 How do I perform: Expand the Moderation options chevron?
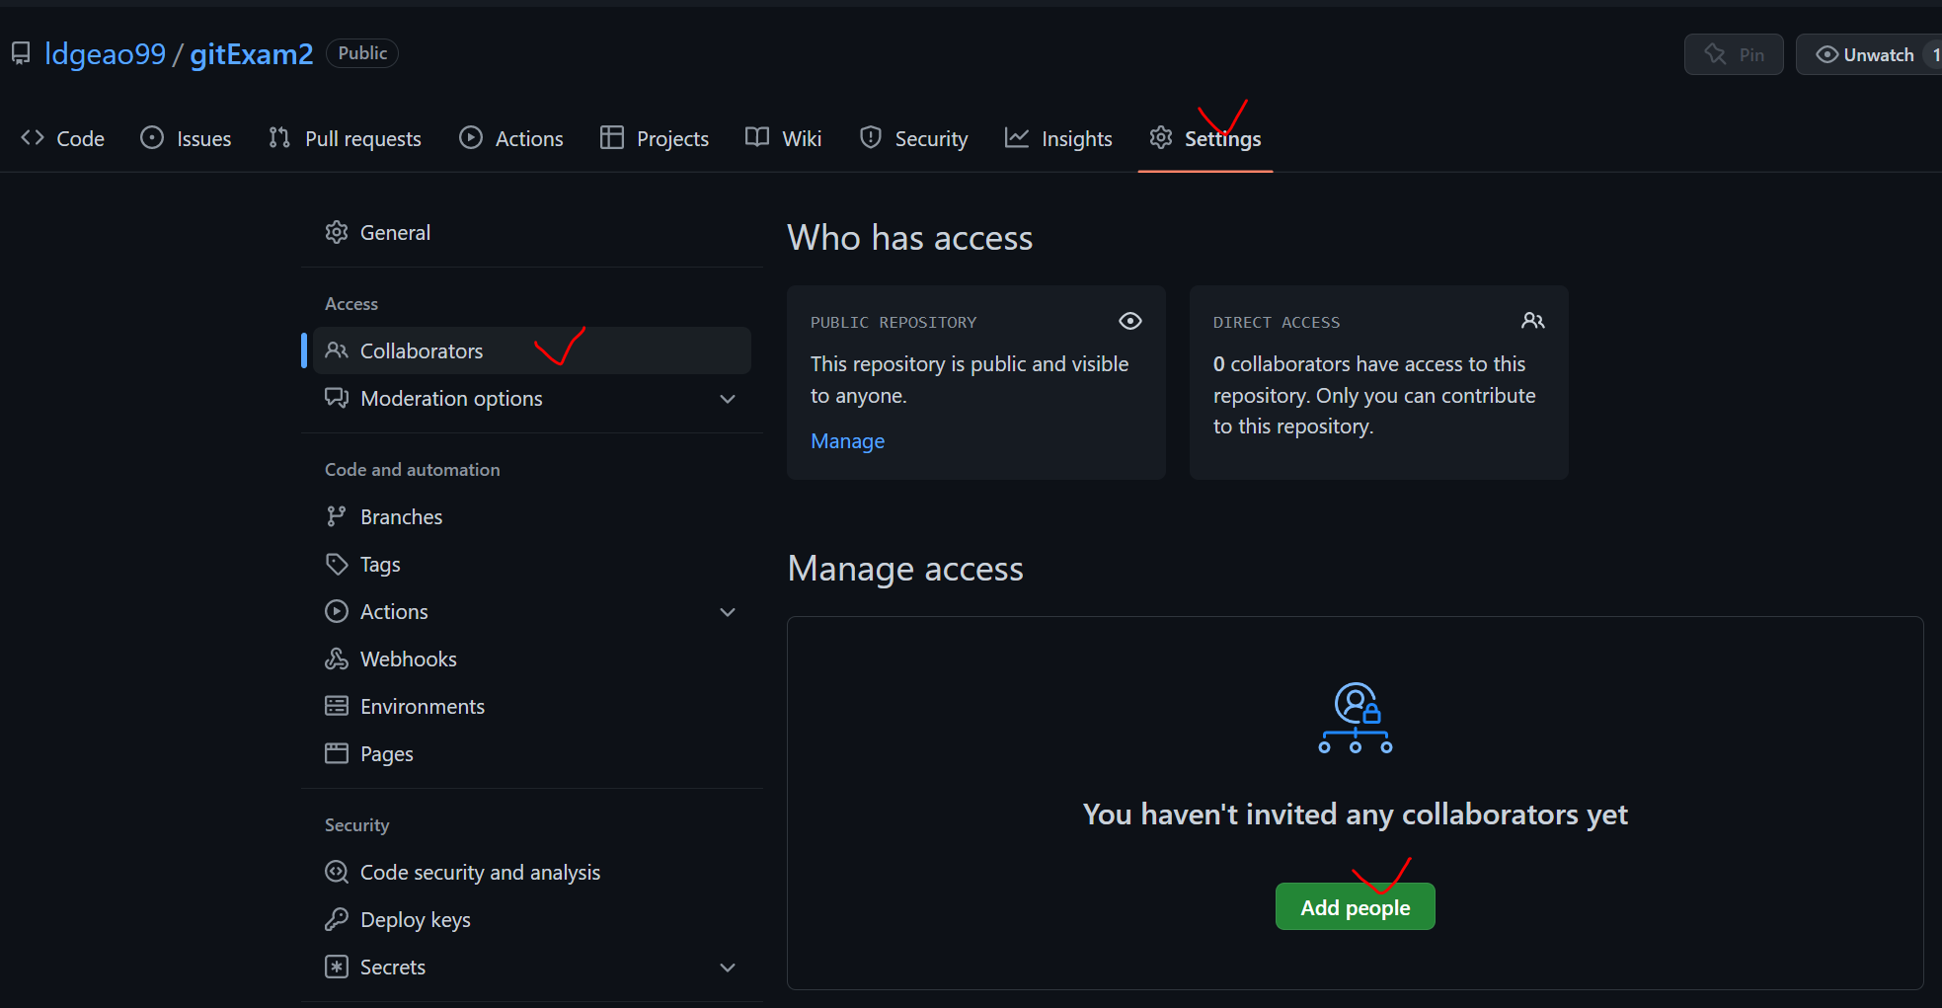728,399
